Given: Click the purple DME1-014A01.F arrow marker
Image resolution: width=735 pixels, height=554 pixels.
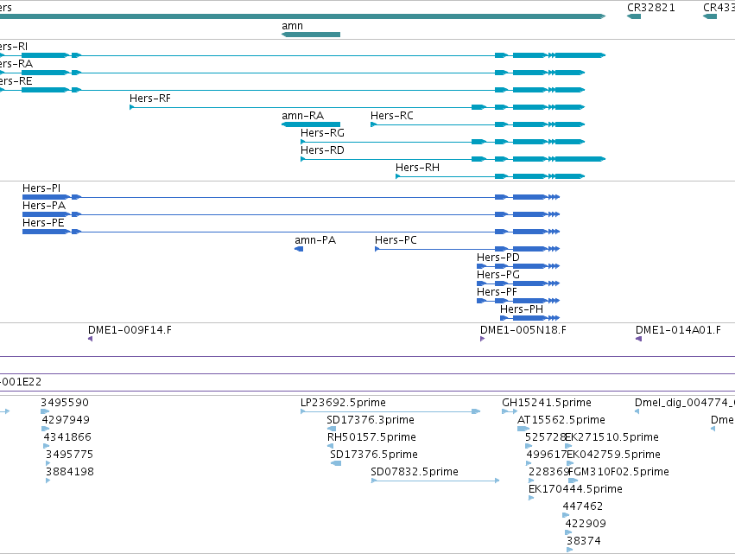Looking at the screenshot, I should [638, 339].
